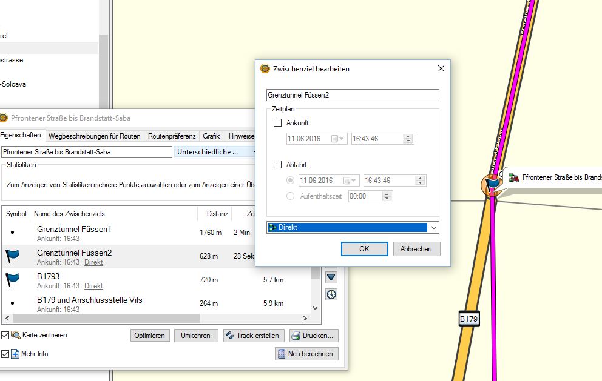Click the blue flag icon for B1793
The width and height of the screenshot is (602, 381).
coord(13,279)
